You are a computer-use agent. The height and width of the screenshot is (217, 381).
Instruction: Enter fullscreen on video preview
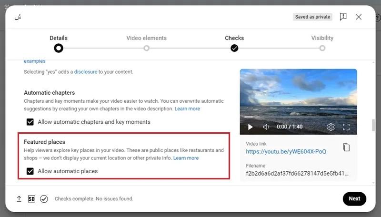click(x=346, y=127)
